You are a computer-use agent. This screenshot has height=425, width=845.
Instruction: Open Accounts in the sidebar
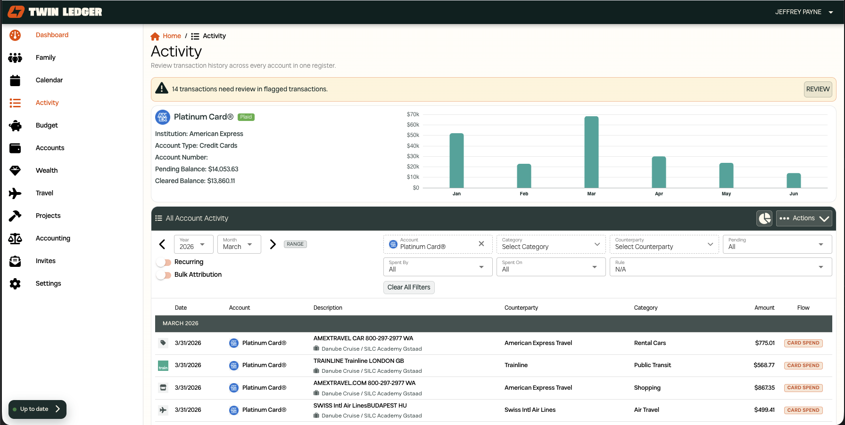[x=50, y=148]
